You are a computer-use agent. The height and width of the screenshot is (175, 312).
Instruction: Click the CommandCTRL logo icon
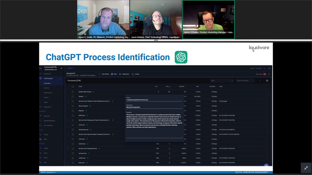[x=41, y=68]
